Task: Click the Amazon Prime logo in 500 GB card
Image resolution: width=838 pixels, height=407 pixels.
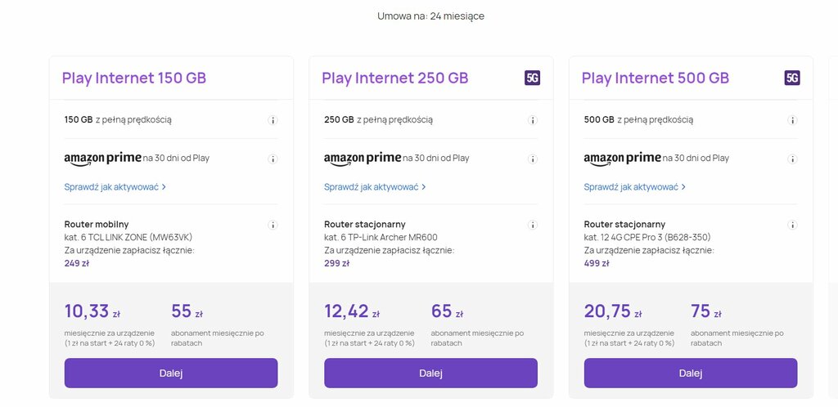Action: tap(622, 159)
